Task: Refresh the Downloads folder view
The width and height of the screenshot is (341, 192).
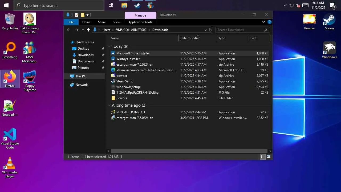Action: 210,30
